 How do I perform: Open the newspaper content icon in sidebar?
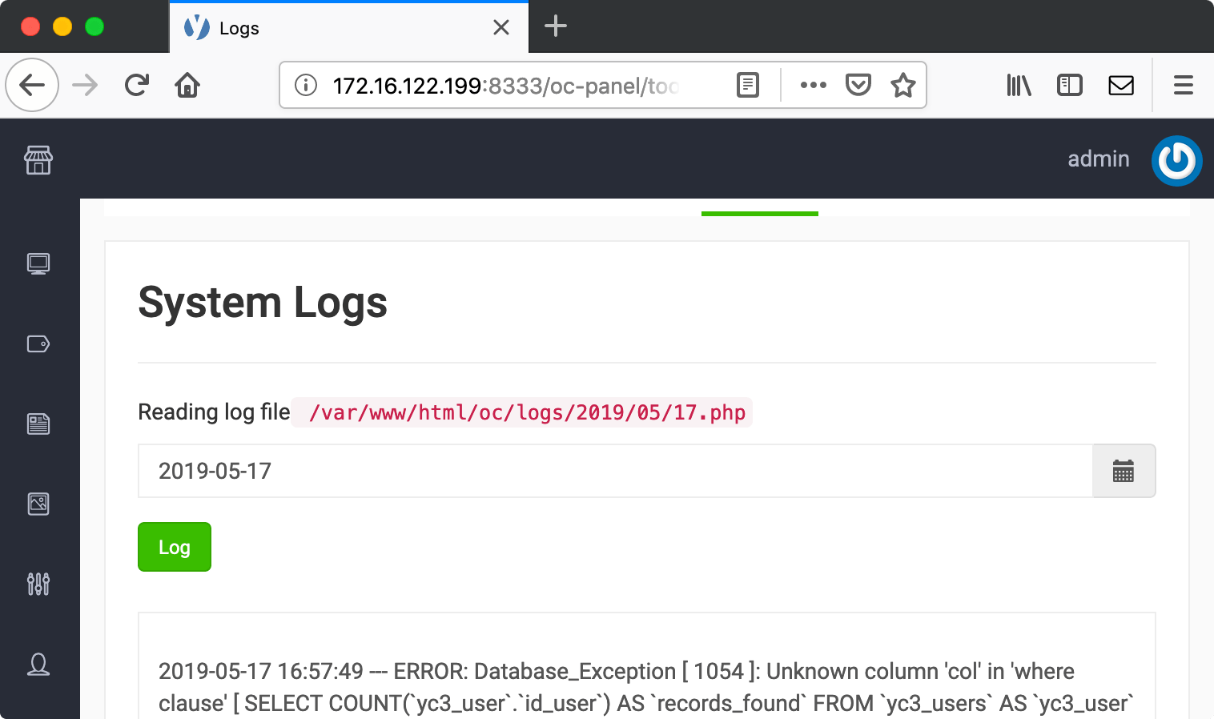click(x=38, y=424)
